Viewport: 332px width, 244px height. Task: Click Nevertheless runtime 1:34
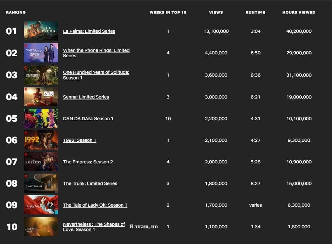255,227
